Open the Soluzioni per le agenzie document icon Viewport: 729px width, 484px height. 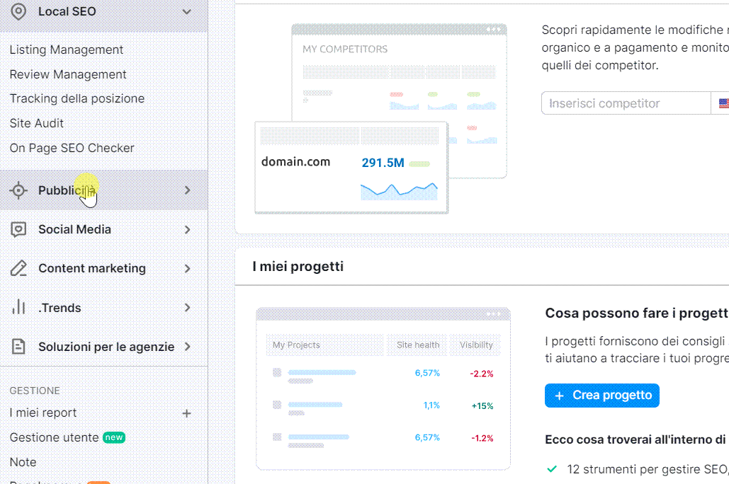tap(18, 346)
